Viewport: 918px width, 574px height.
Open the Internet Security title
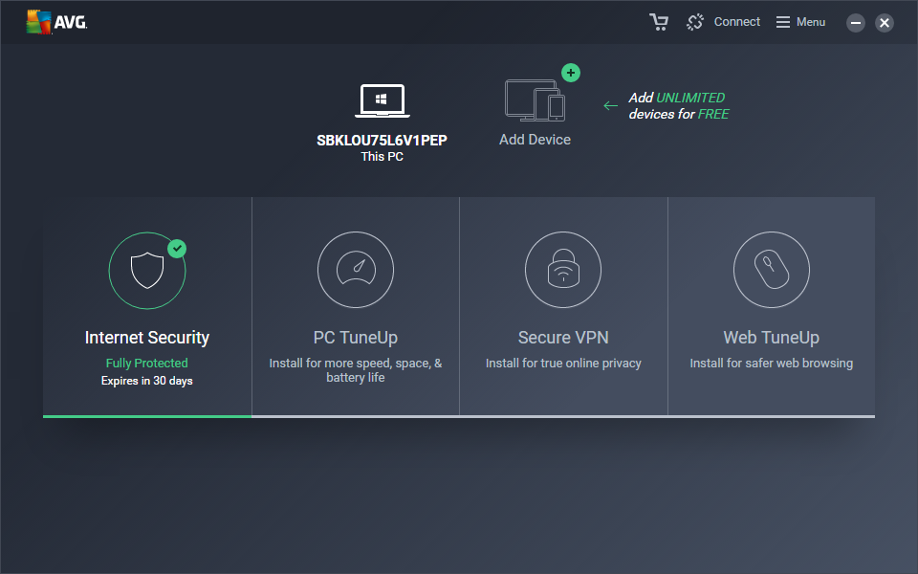point(147,338)
